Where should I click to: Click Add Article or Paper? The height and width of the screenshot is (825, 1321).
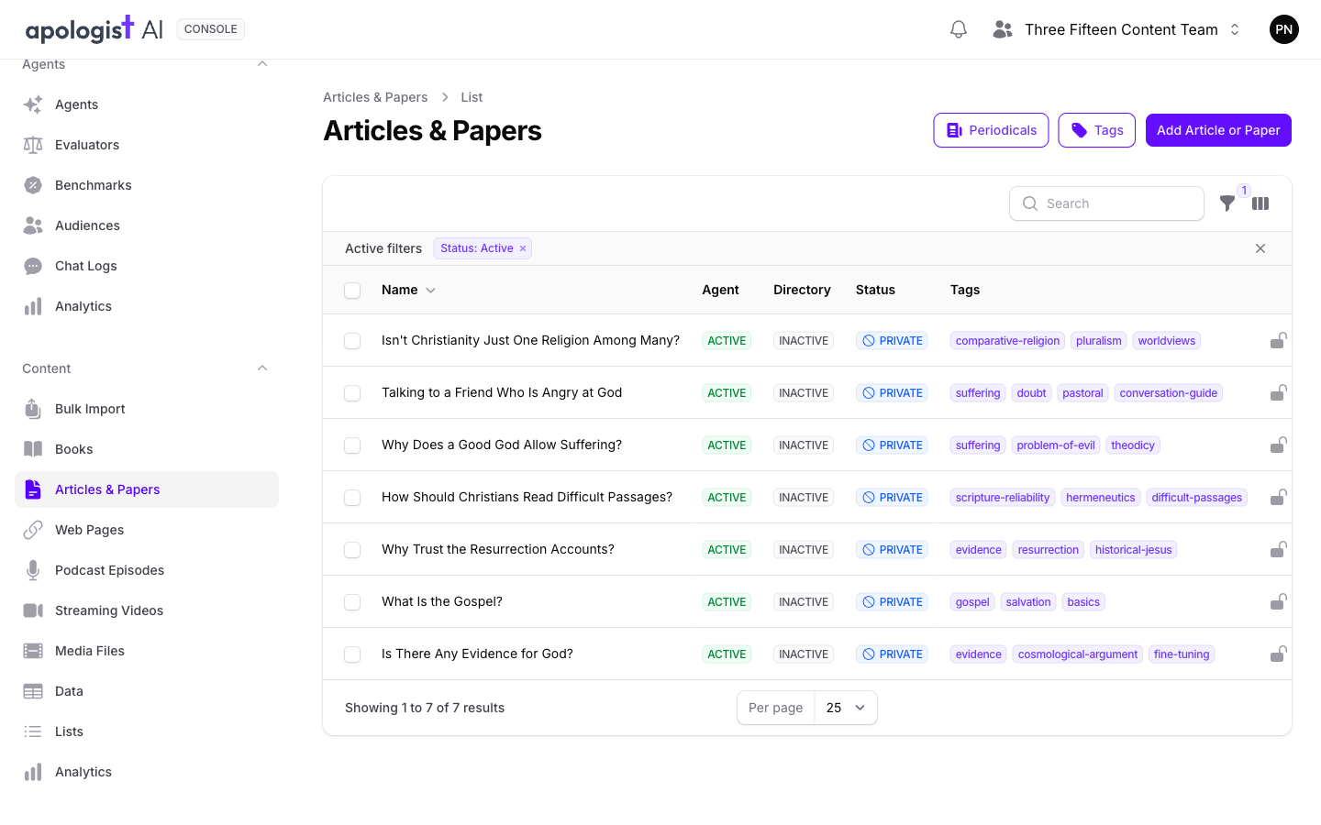pos(1218,130)
